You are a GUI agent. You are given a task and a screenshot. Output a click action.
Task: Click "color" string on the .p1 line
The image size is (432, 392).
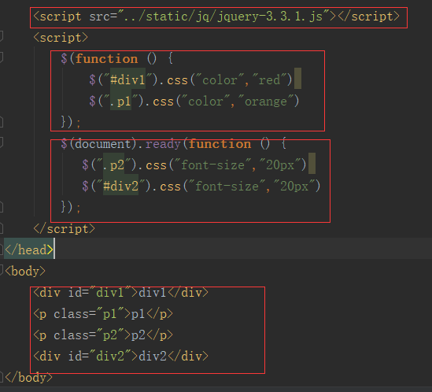tap(205, 102)
